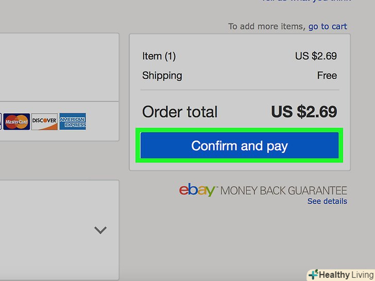The image size is (375, 281).
Task: Select the Discover card icon
Action: [44, 121]
